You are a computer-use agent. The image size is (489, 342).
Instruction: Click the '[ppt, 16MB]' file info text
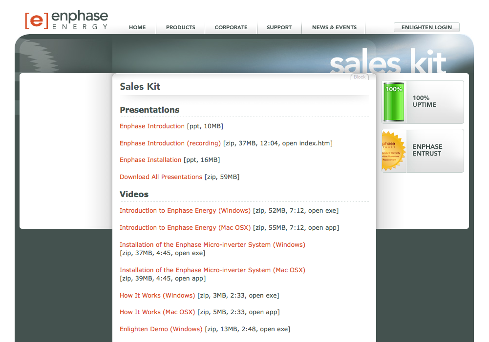tap(202, 160)
